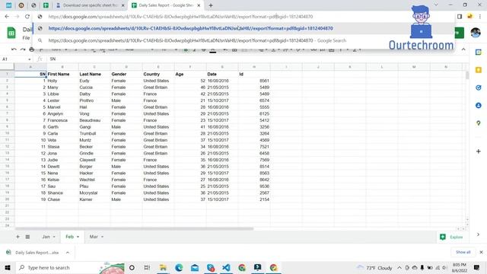The width and height of the screenshot is (487, 274).
Task: Open Tasks in the side panel
Action: tap(479, 88)
